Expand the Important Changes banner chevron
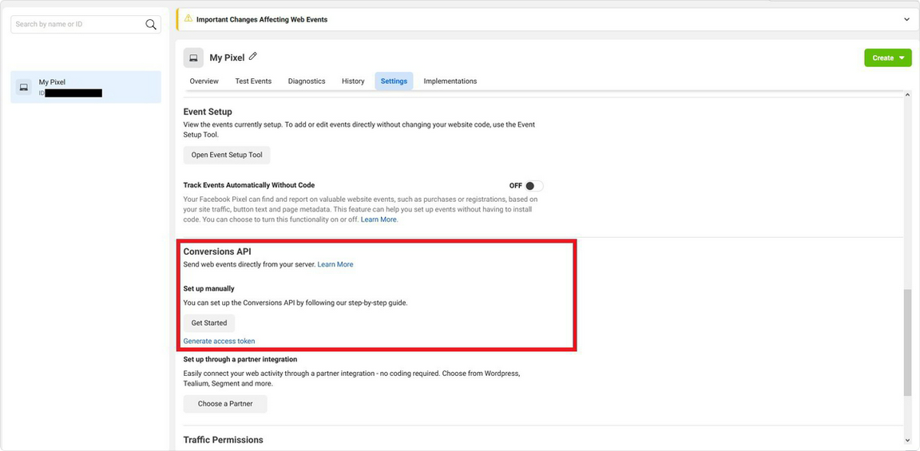This screenshot has height=451, width=920. (x=907, y=19)
